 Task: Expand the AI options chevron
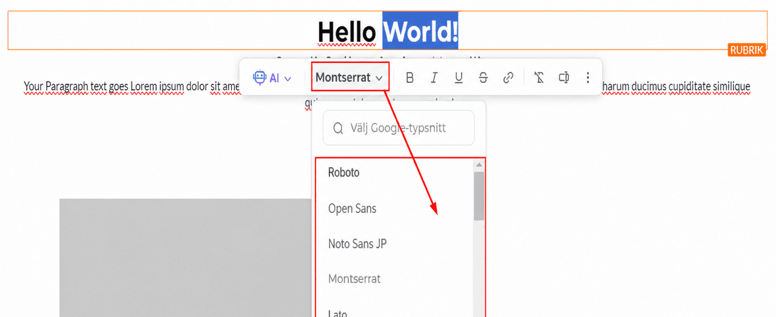(288, 78)
